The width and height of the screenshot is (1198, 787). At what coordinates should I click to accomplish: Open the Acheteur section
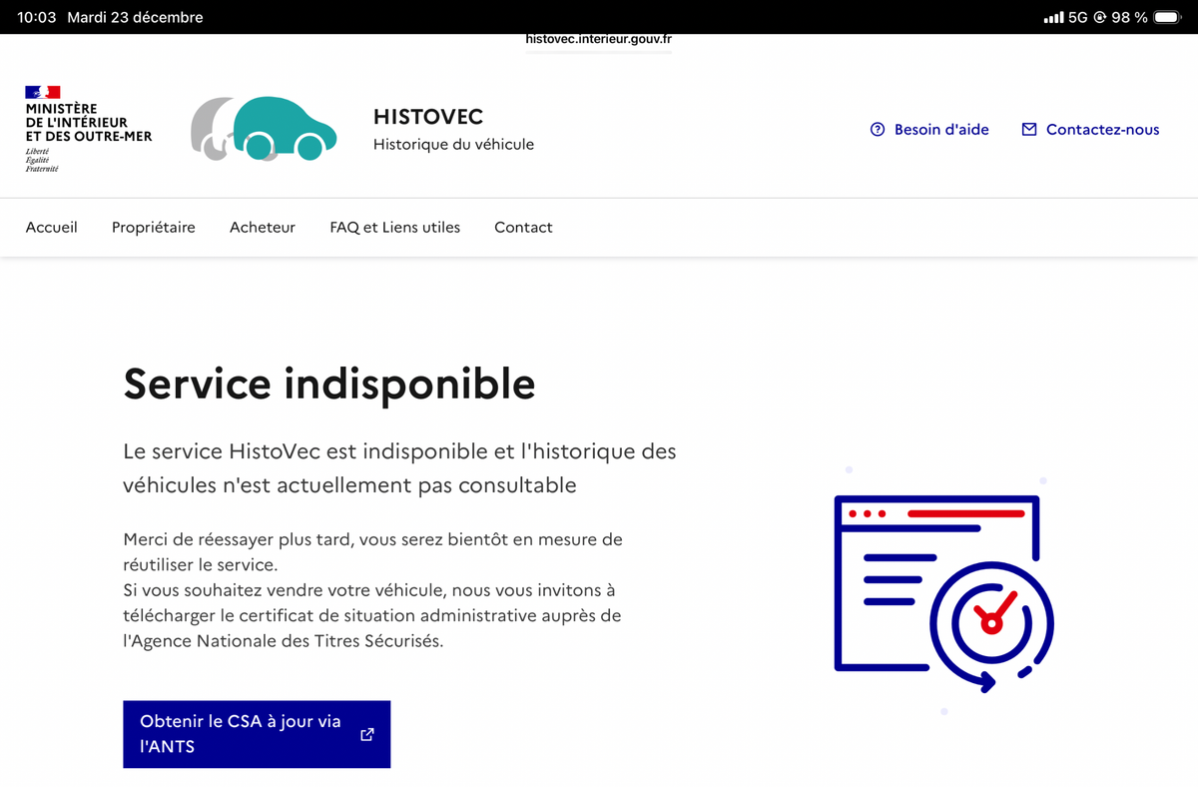pos(263,227)
